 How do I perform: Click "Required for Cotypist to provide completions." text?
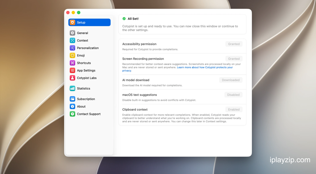click(150, 49)
